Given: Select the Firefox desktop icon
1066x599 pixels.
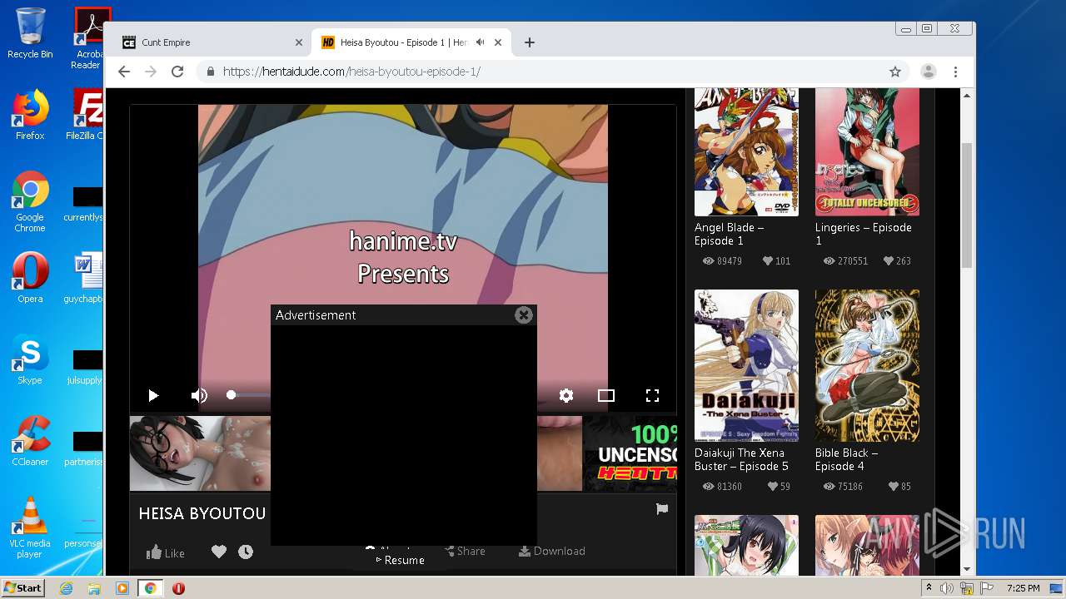Looking at the screenshot, I should [x=30, y=115].
